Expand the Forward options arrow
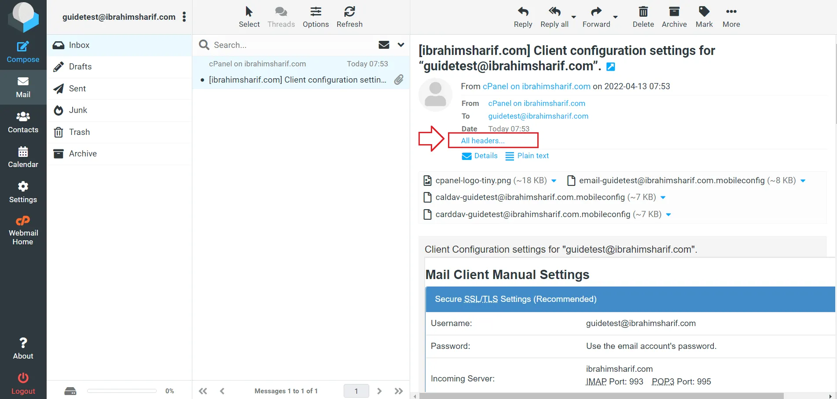 (615, 17)
